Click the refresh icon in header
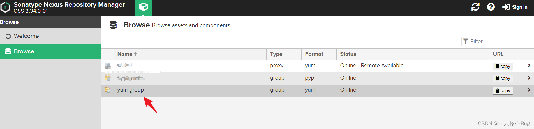Viewport: 534px width, 129px height. tap(475, 7)
